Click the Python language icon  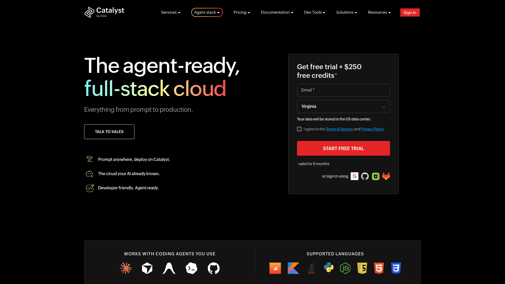[329, 268]
